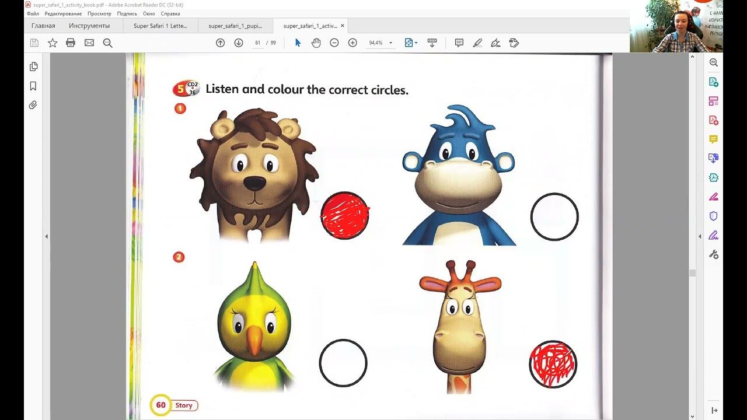
Task: Click the empty circle beside the green parrot
Action: [343, 363]
